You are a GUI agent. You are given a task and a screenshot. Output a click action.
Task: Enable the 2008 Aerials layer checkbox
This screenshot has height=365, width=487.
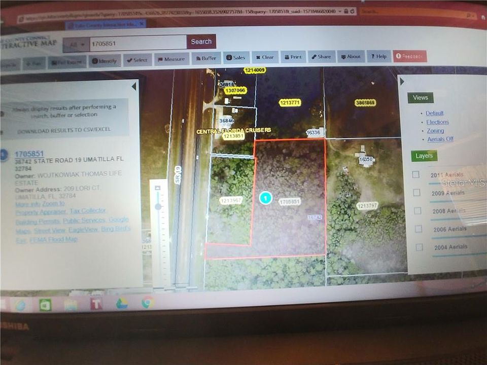coord(418,211)
